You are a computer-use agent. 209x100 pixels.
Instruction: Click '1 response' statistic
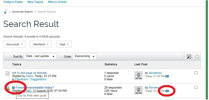pyautogui.click(x=111, y=73)
